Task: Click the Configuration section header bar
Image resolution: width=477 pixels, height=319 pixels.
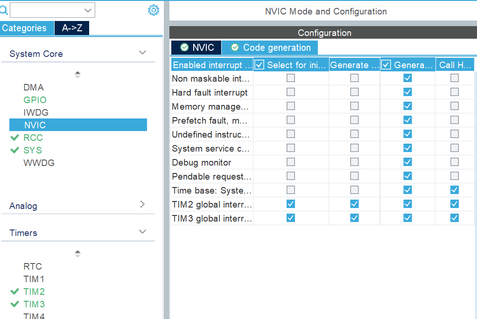Action: tap(323, 33)
